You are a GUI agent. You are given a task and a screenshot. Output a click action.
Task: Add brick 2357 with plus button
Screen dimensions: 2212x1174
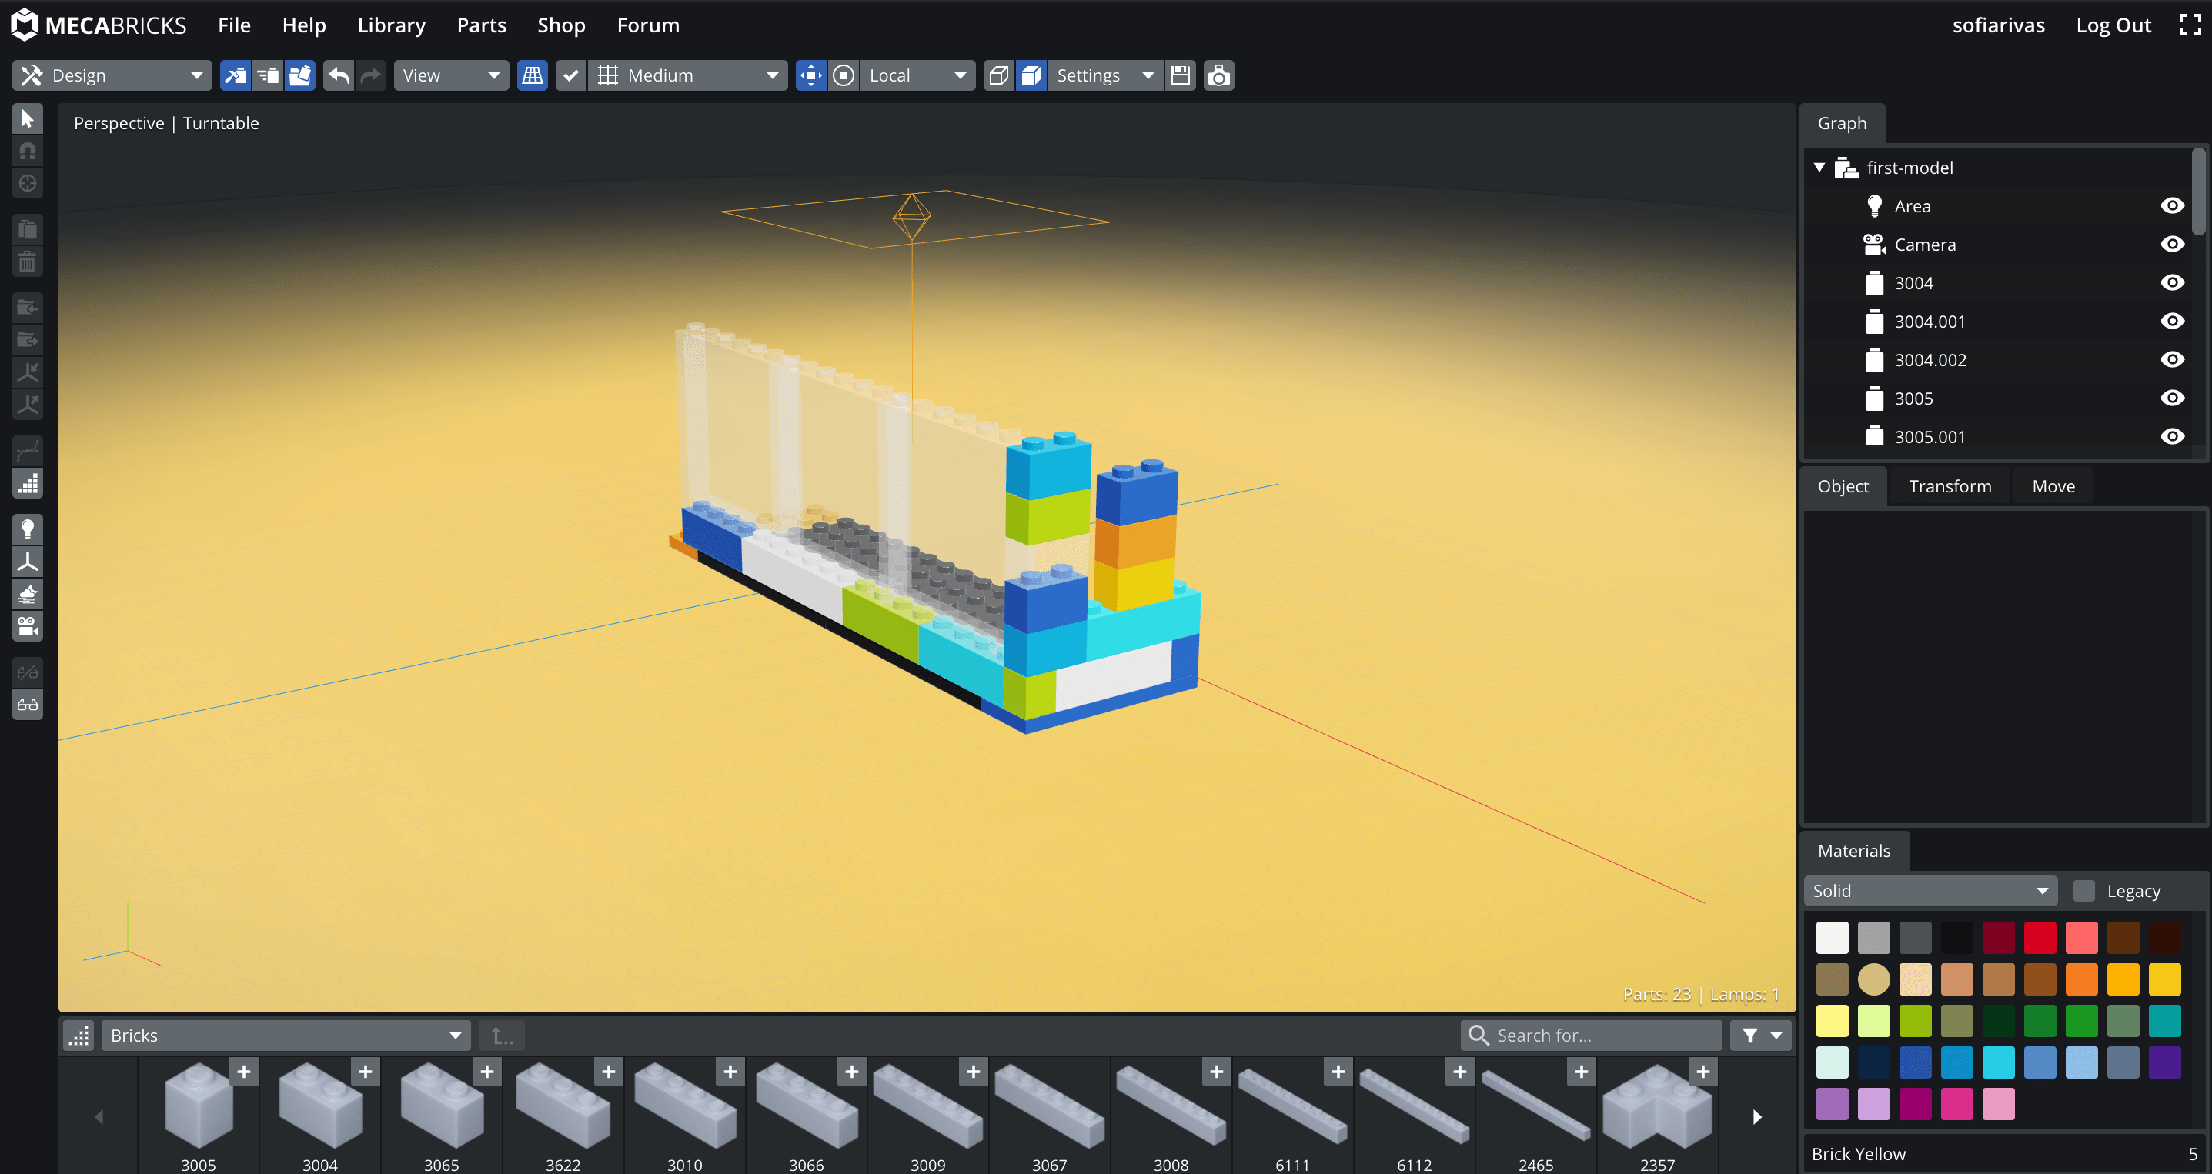coord(1702,1072)
